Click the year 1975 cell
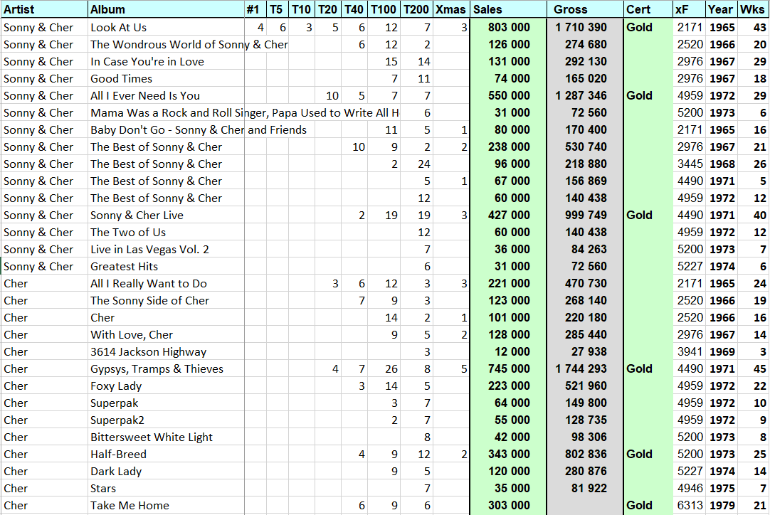Viewport: 770px width, 515px height. pyautogui.click(x=720, y=489)
